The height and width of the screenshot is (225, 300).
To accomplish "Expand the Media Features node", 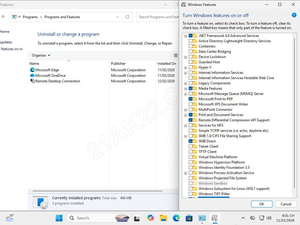I will 185,89.
